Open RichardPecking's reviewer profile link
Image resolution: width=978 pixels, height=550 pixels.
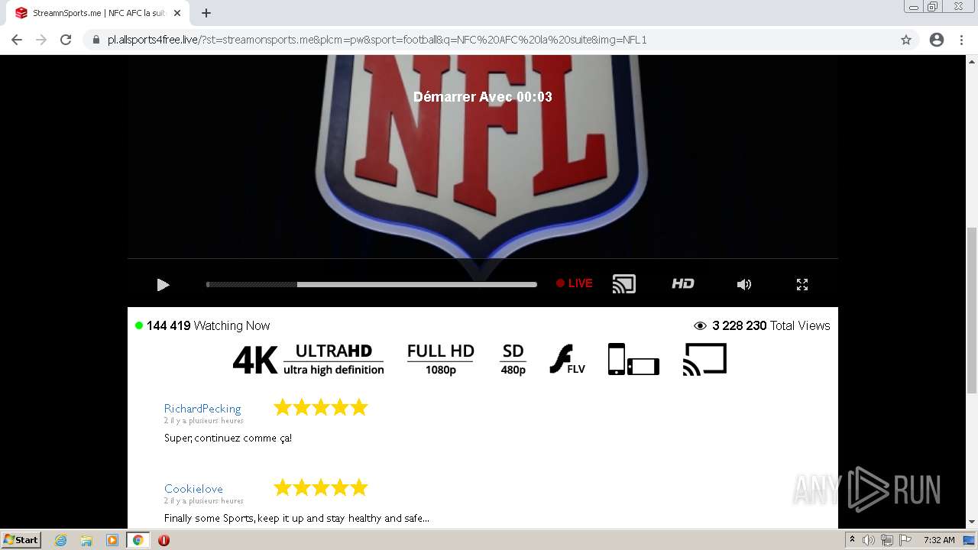[202, 409]
